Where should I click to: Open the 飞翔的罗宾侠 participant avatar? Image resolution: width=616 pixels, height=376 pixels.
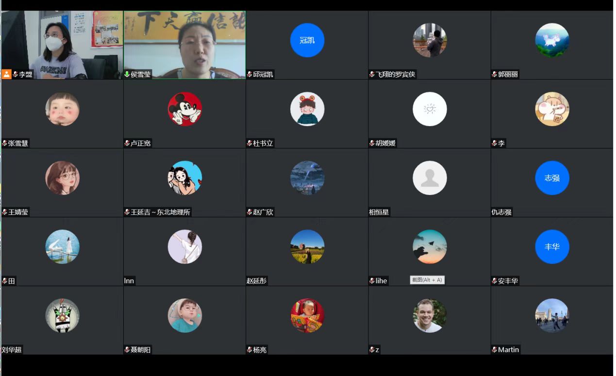coord(430,40)
